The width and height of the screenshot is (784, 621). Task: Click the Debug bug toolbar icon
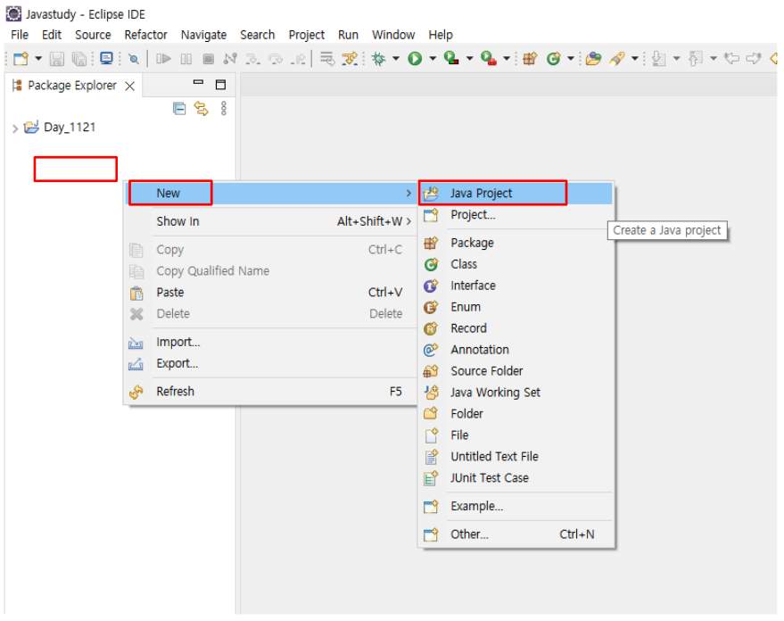point(379,59)
